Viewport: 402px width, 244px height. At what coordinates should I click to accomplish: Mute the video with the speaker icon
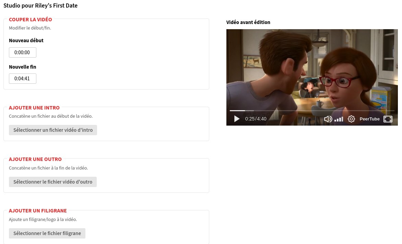pos(328,119)
